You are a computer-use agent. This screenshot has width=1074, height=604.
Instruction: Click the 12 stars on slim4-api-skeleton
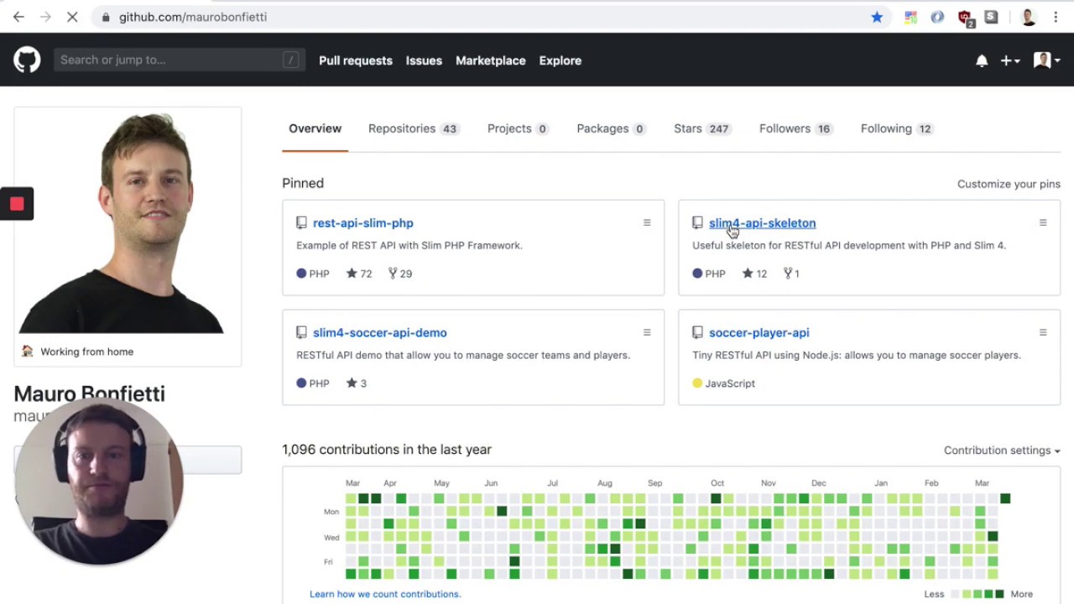pyautogui.click(x=755, y=273)
